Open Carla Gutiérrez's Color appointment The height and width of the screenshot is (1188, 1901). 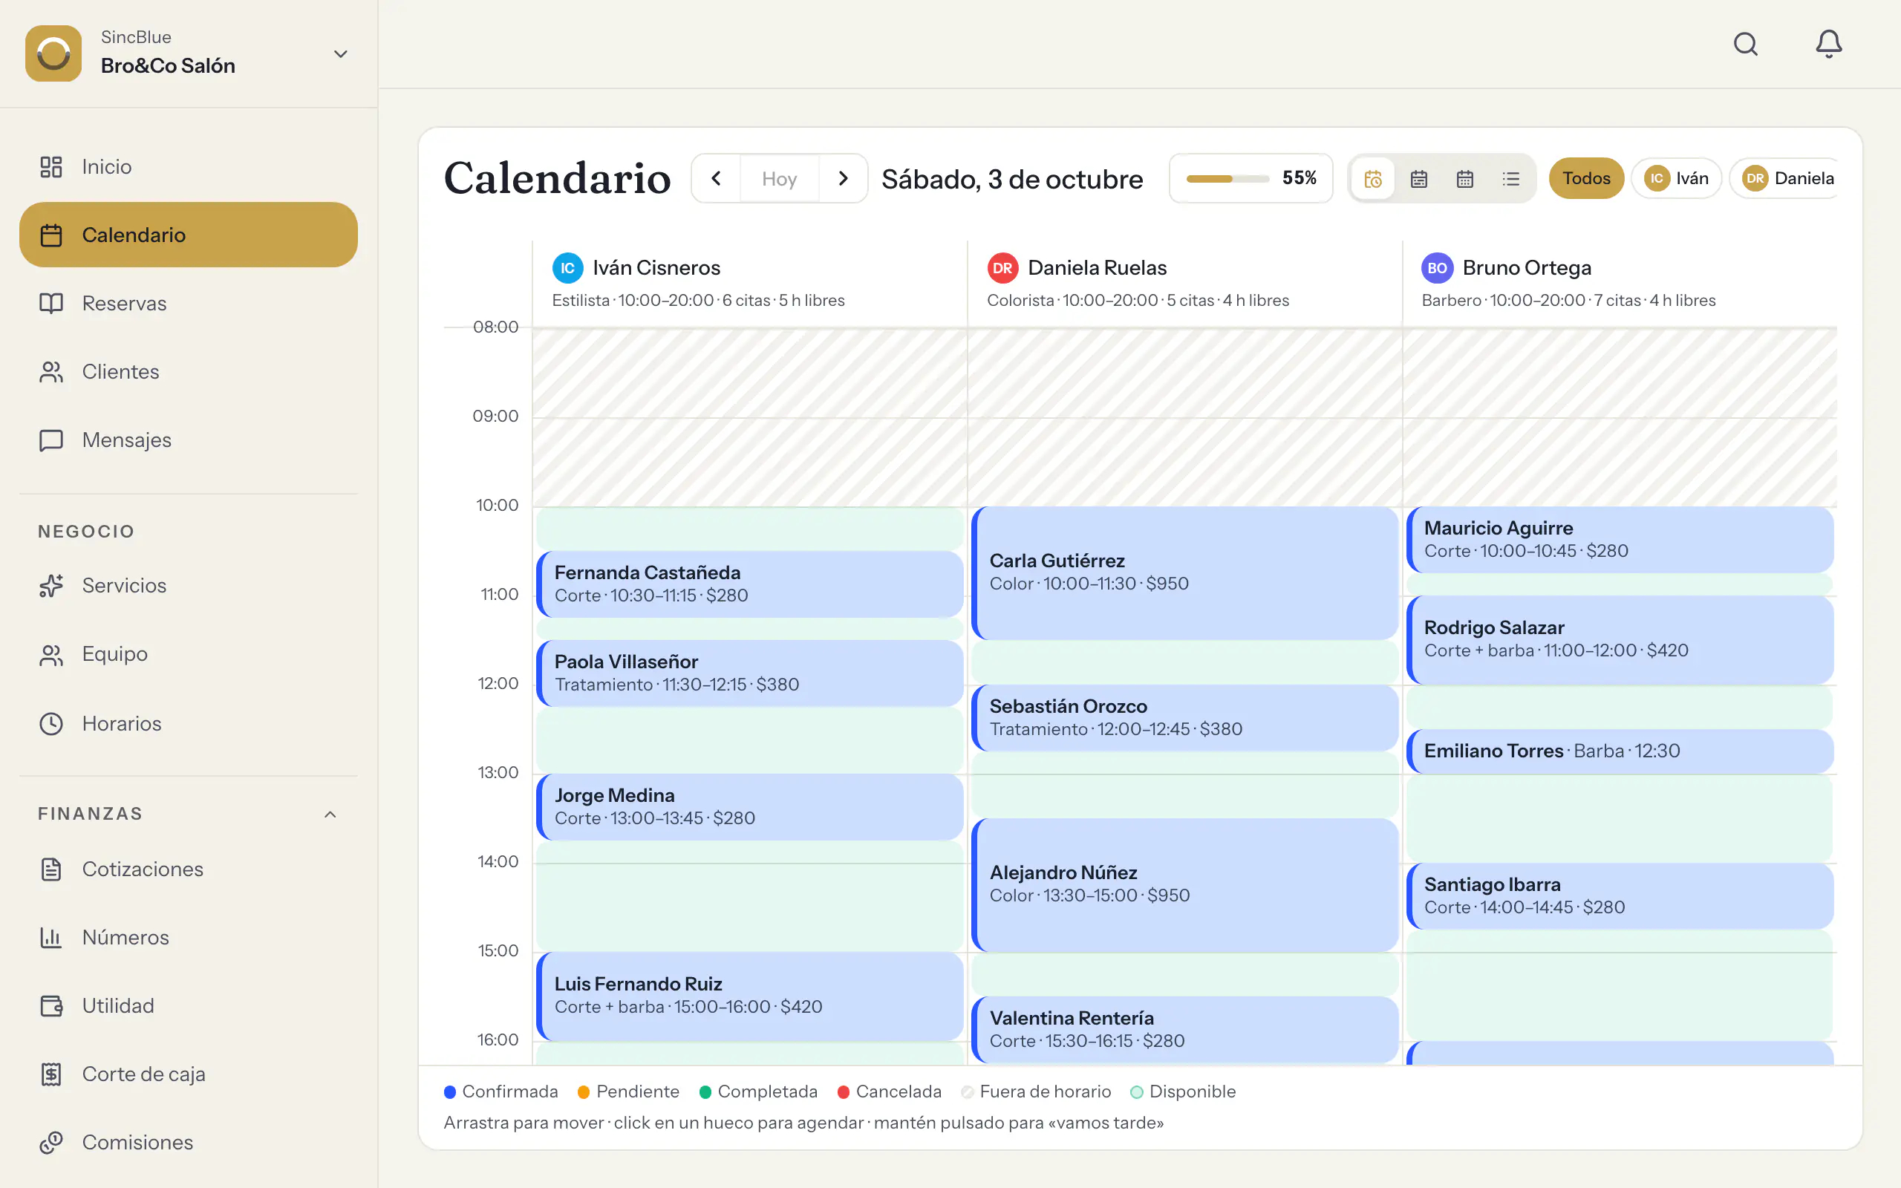pos(1184,572)
